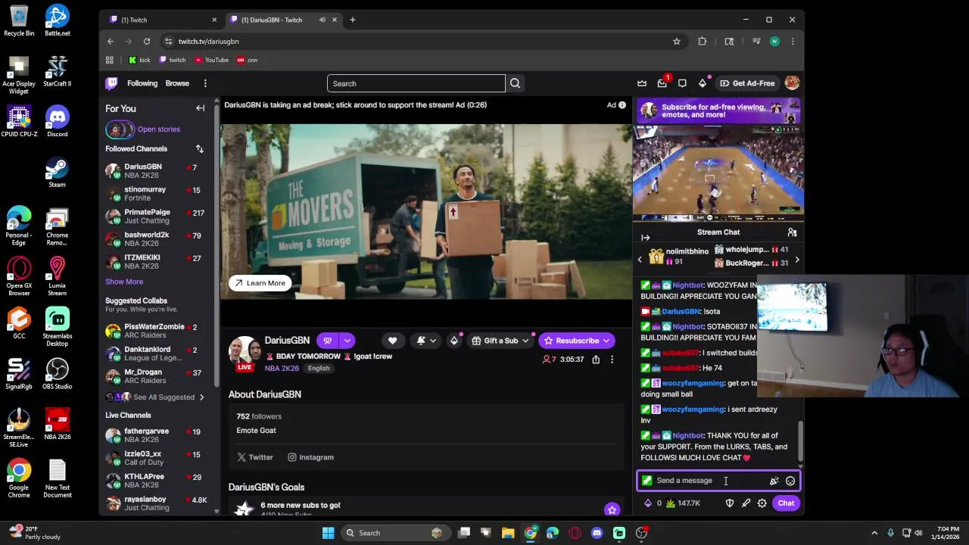Open the Instagram social link

(x=310, y=457)
